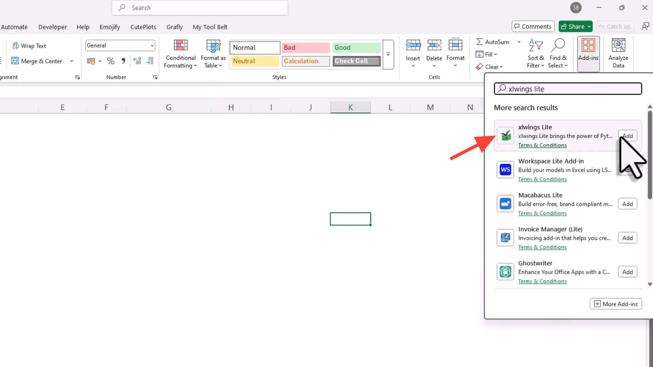Add the xlwings Lite add-in
This screenshot has width=653, height=367.
[x=627, y=135]
